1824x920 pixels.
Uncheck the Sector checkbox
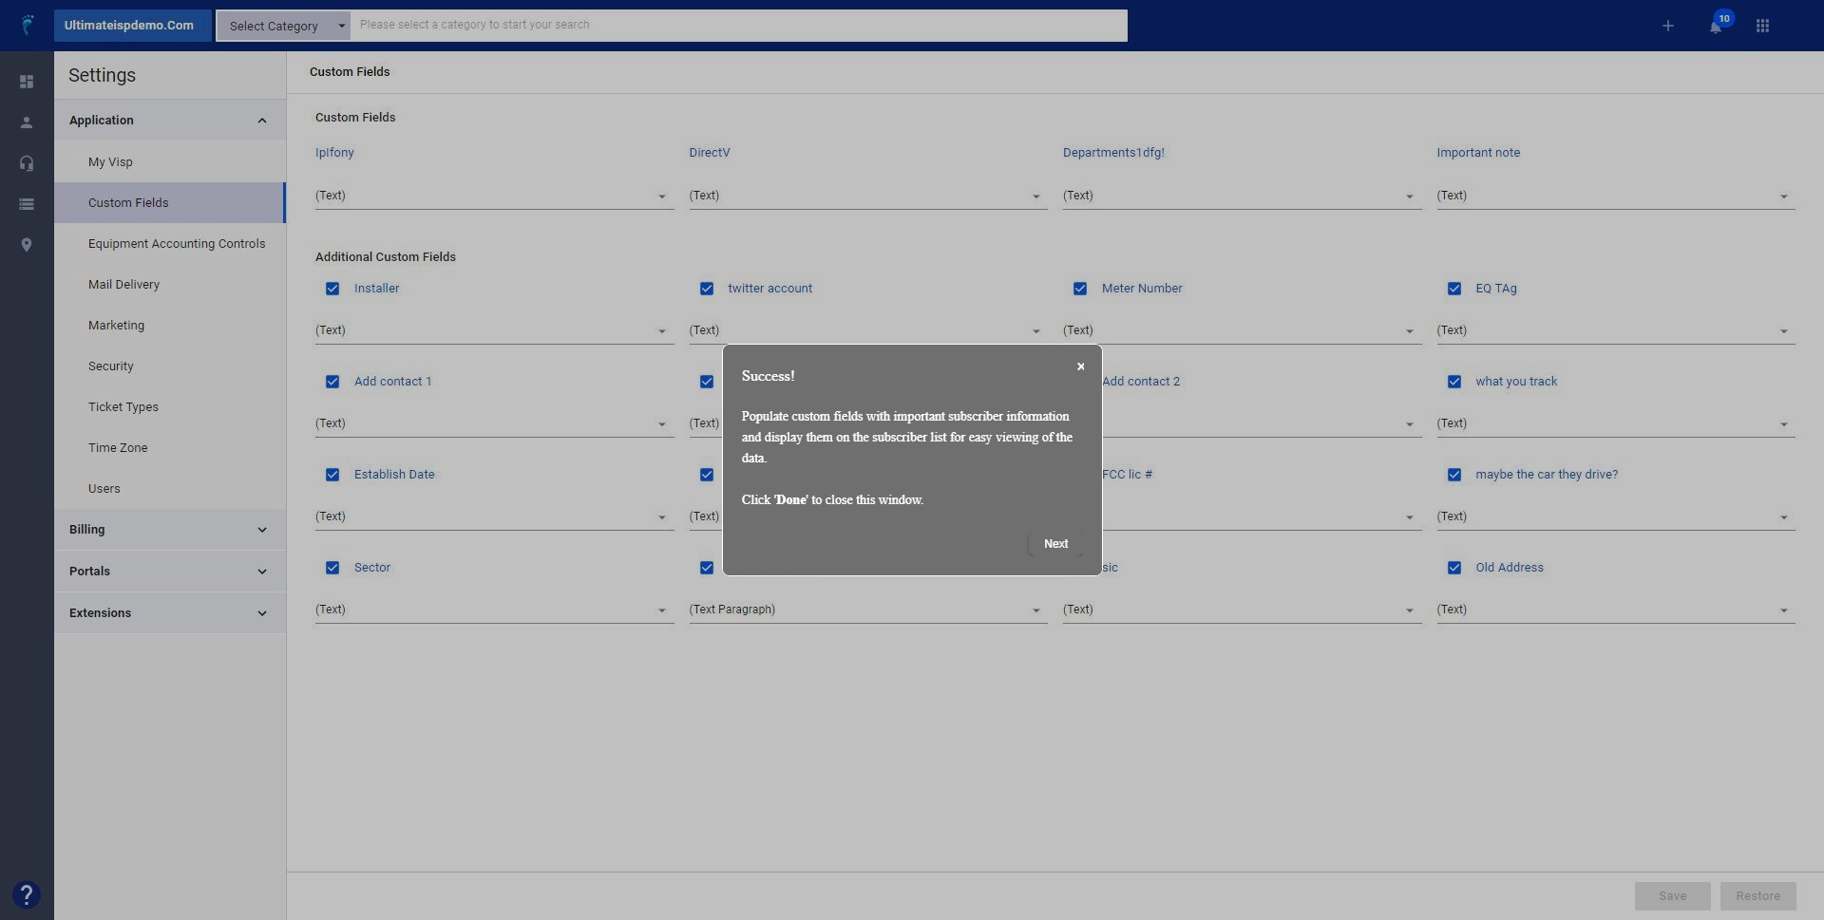point(332,568)
